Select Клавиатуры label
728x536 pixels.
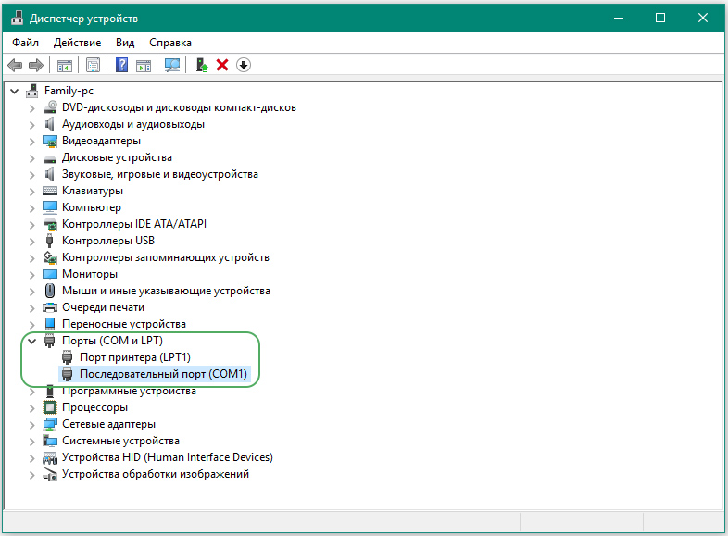click(x=93, y=191)
